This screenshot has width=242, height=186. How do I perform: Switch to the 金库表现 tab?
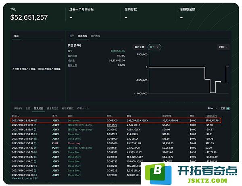83,36
